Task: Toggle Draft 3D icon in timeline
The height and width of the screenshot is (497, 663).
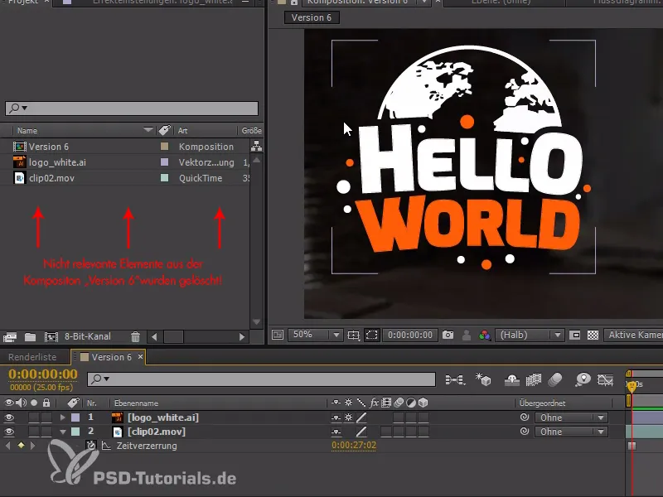Action: [483, 379]
